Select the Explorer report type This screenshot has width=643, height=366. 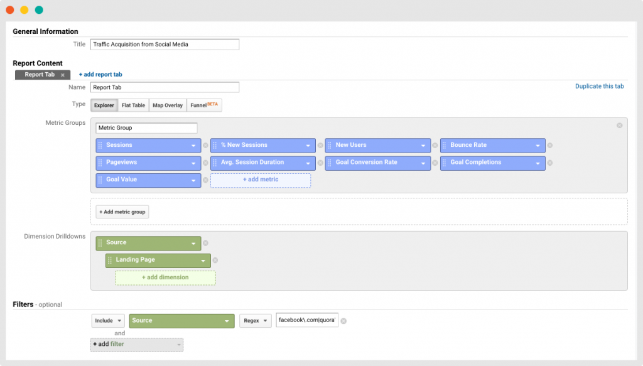(x=104, y=105)
